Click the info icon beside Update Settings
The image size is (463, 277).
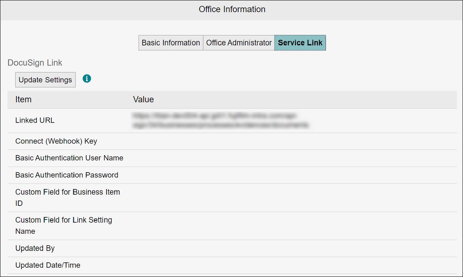(x=87, y=79)
